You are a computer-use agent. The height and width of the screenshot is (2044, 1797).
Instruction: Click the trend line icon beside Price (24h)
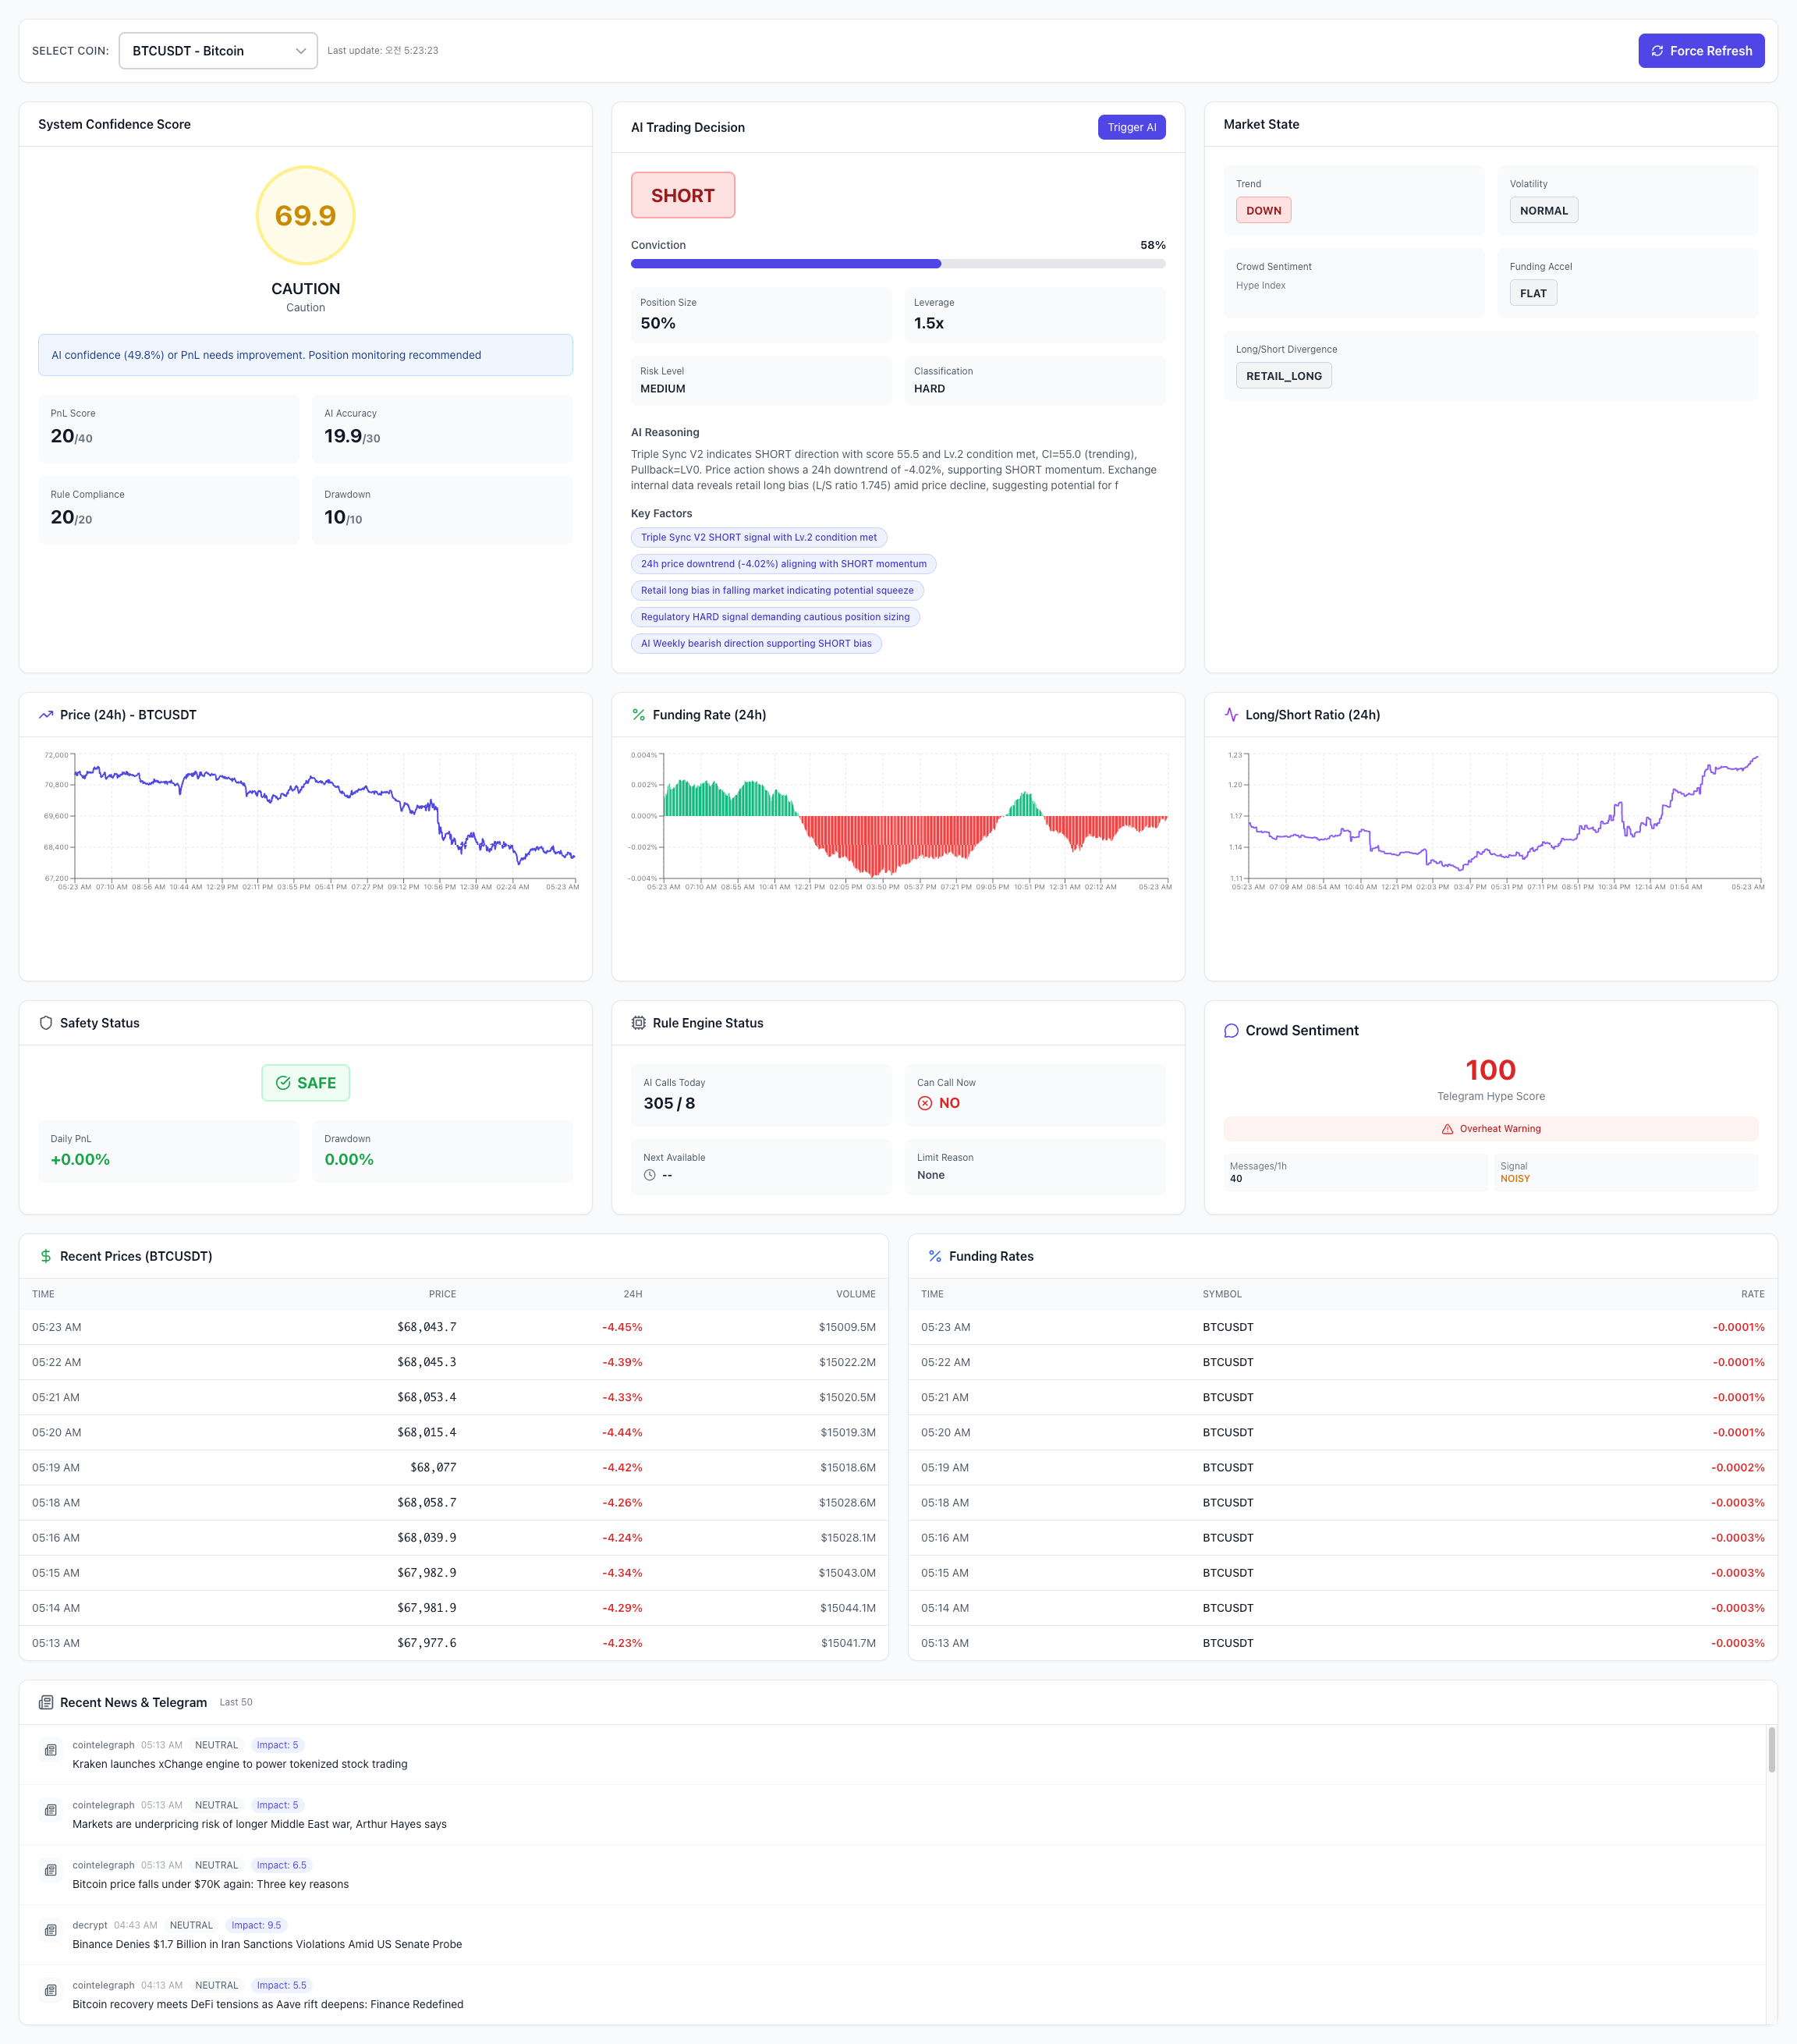(46, 715)
